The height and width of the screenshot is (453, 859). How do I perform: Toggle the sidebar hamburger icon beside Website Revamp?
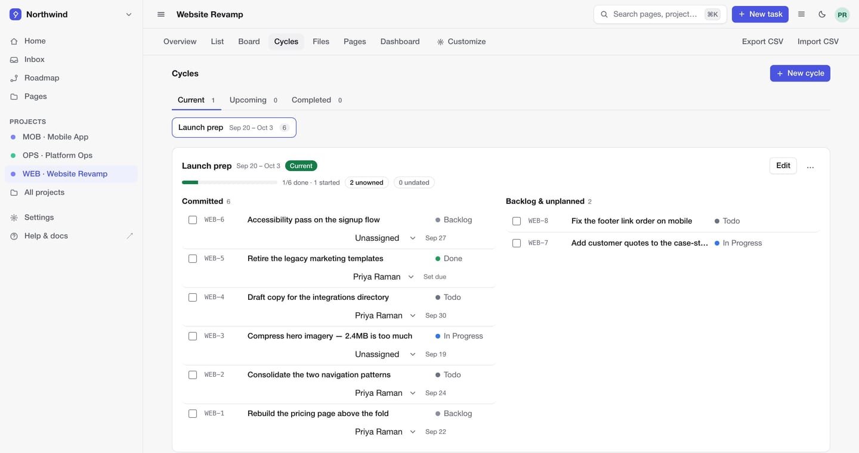[x=161, y=14]
